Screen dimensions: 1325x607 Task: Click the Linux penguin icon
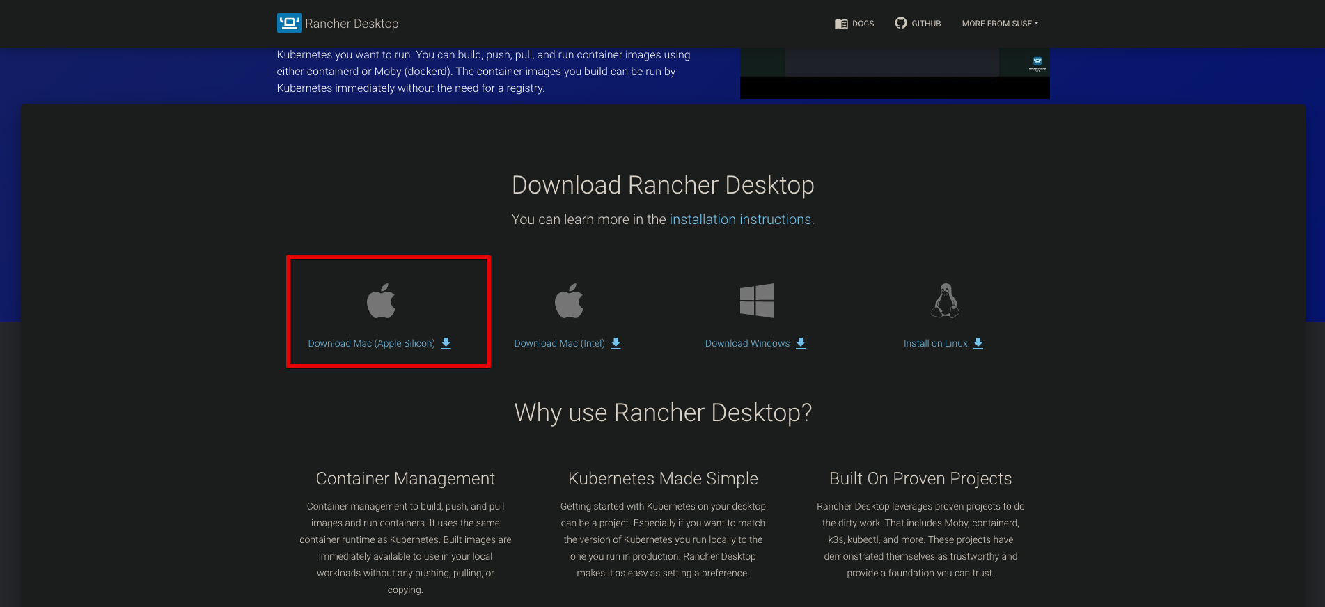click(x=946, y=301)
